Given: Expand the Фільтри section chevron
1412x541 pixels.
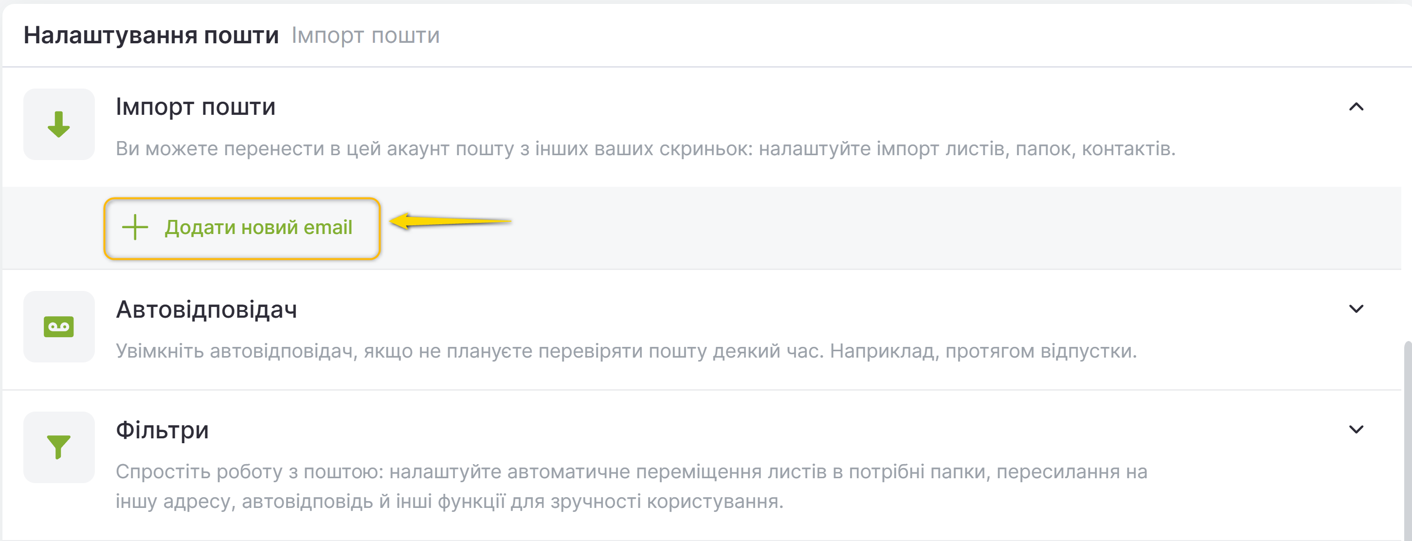Looking at the screenshot, I should [1356, 430].
